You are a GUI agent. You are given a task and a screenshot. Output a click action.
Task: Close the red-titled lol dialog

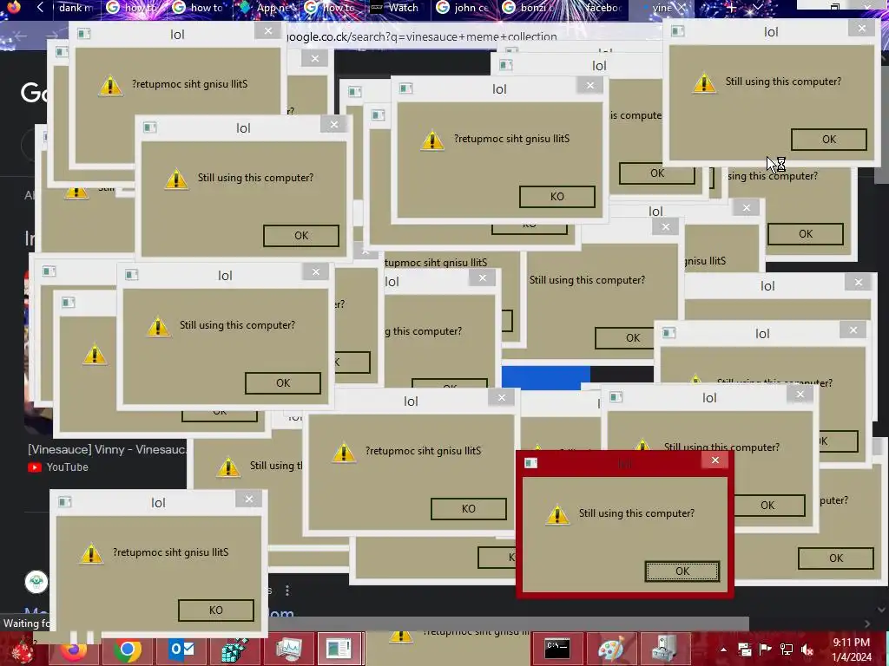715,460
